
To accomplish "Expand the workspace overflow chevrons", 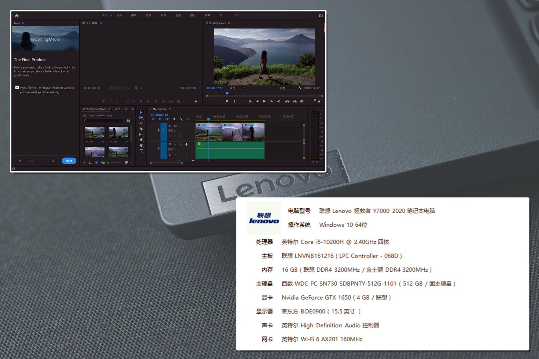I will point(236,15).
